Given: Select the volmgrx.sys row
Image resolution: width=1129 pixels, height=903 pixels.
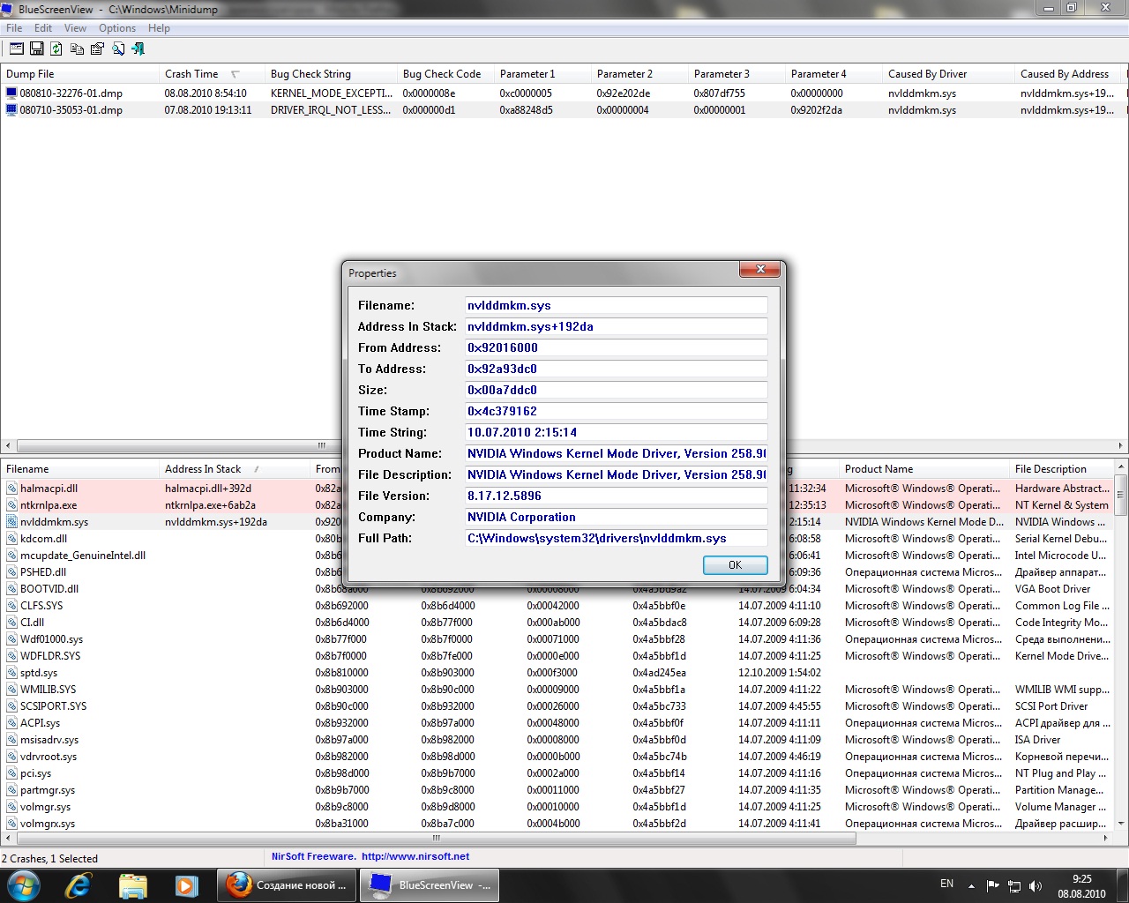Looking at the screenshot, I should click(557, 824).
